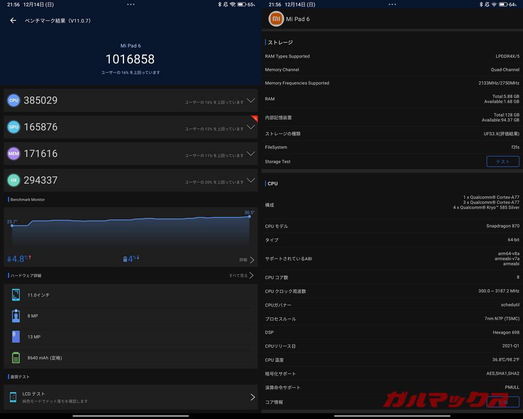The height and width of the screenshot is (419, 523).
Task: Click the Xiaomi Mi logo icon
Action: (276, 19)
